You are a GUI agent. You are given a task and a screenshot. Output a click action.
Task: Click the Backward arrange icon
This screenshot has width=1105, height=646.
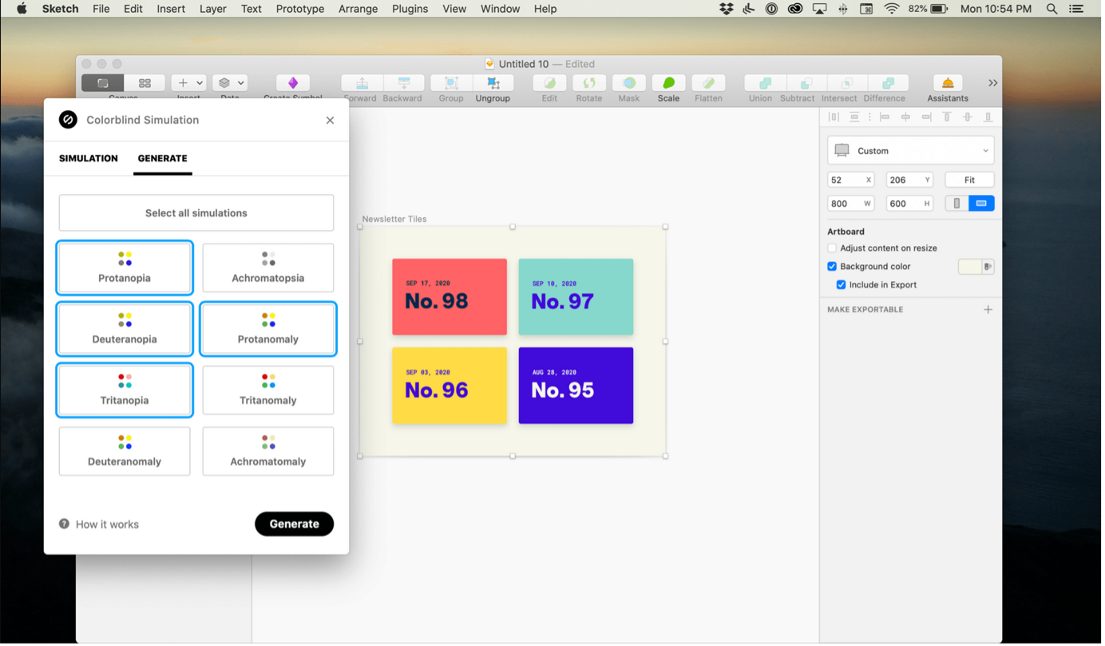pyautogui.click(x=404, y=83)
